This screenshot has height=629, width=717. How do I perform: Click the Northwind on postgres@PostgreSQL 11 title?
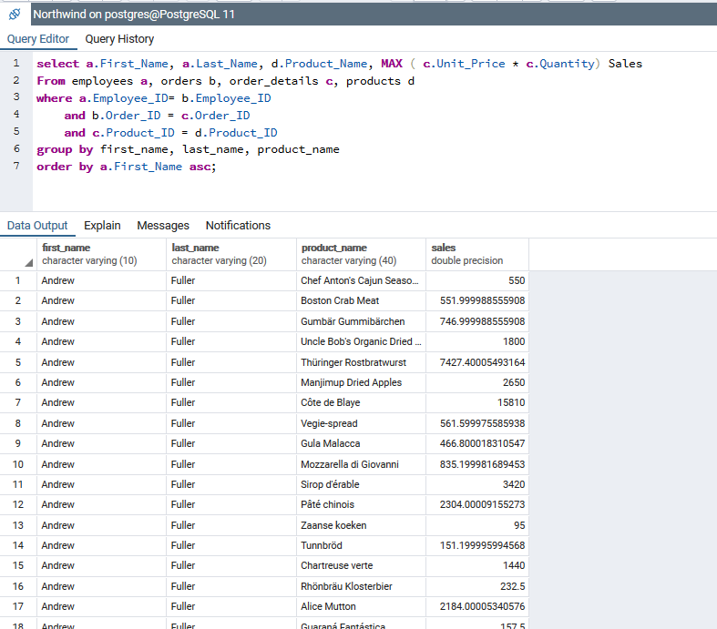click(134, 15)
